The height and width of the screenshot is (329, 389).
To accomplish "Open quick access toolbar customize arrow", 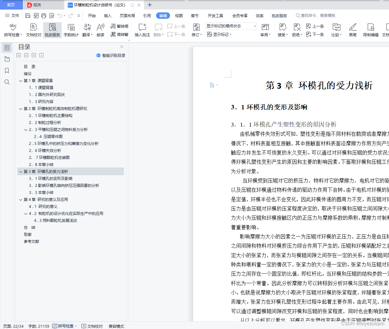I will tap(78, 16).
